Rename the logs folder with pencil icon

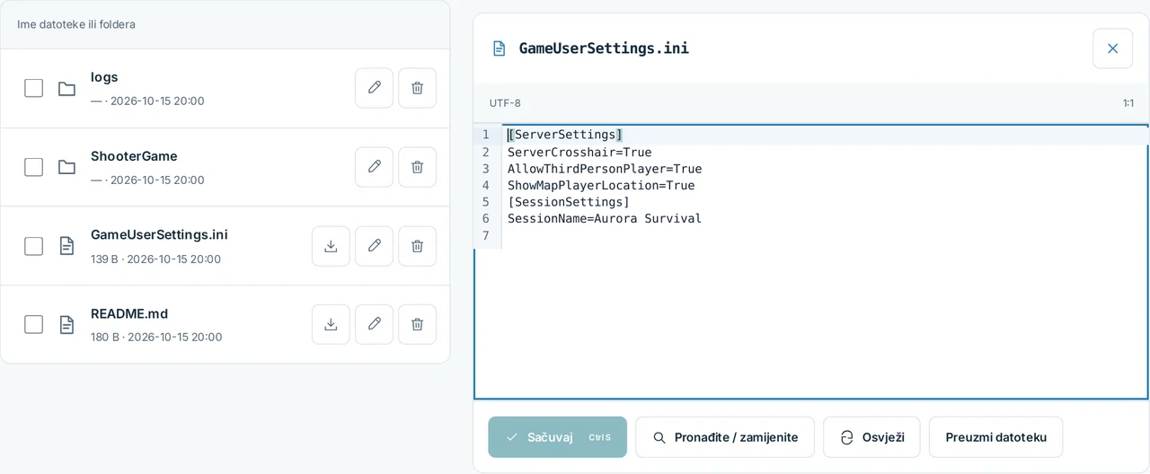[374, 88]
